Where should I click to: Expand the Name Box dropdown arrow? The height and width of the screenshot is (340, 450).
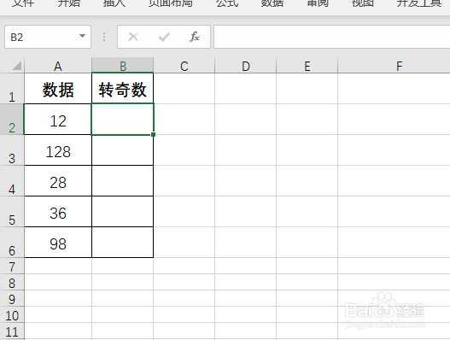coord(82,36)
